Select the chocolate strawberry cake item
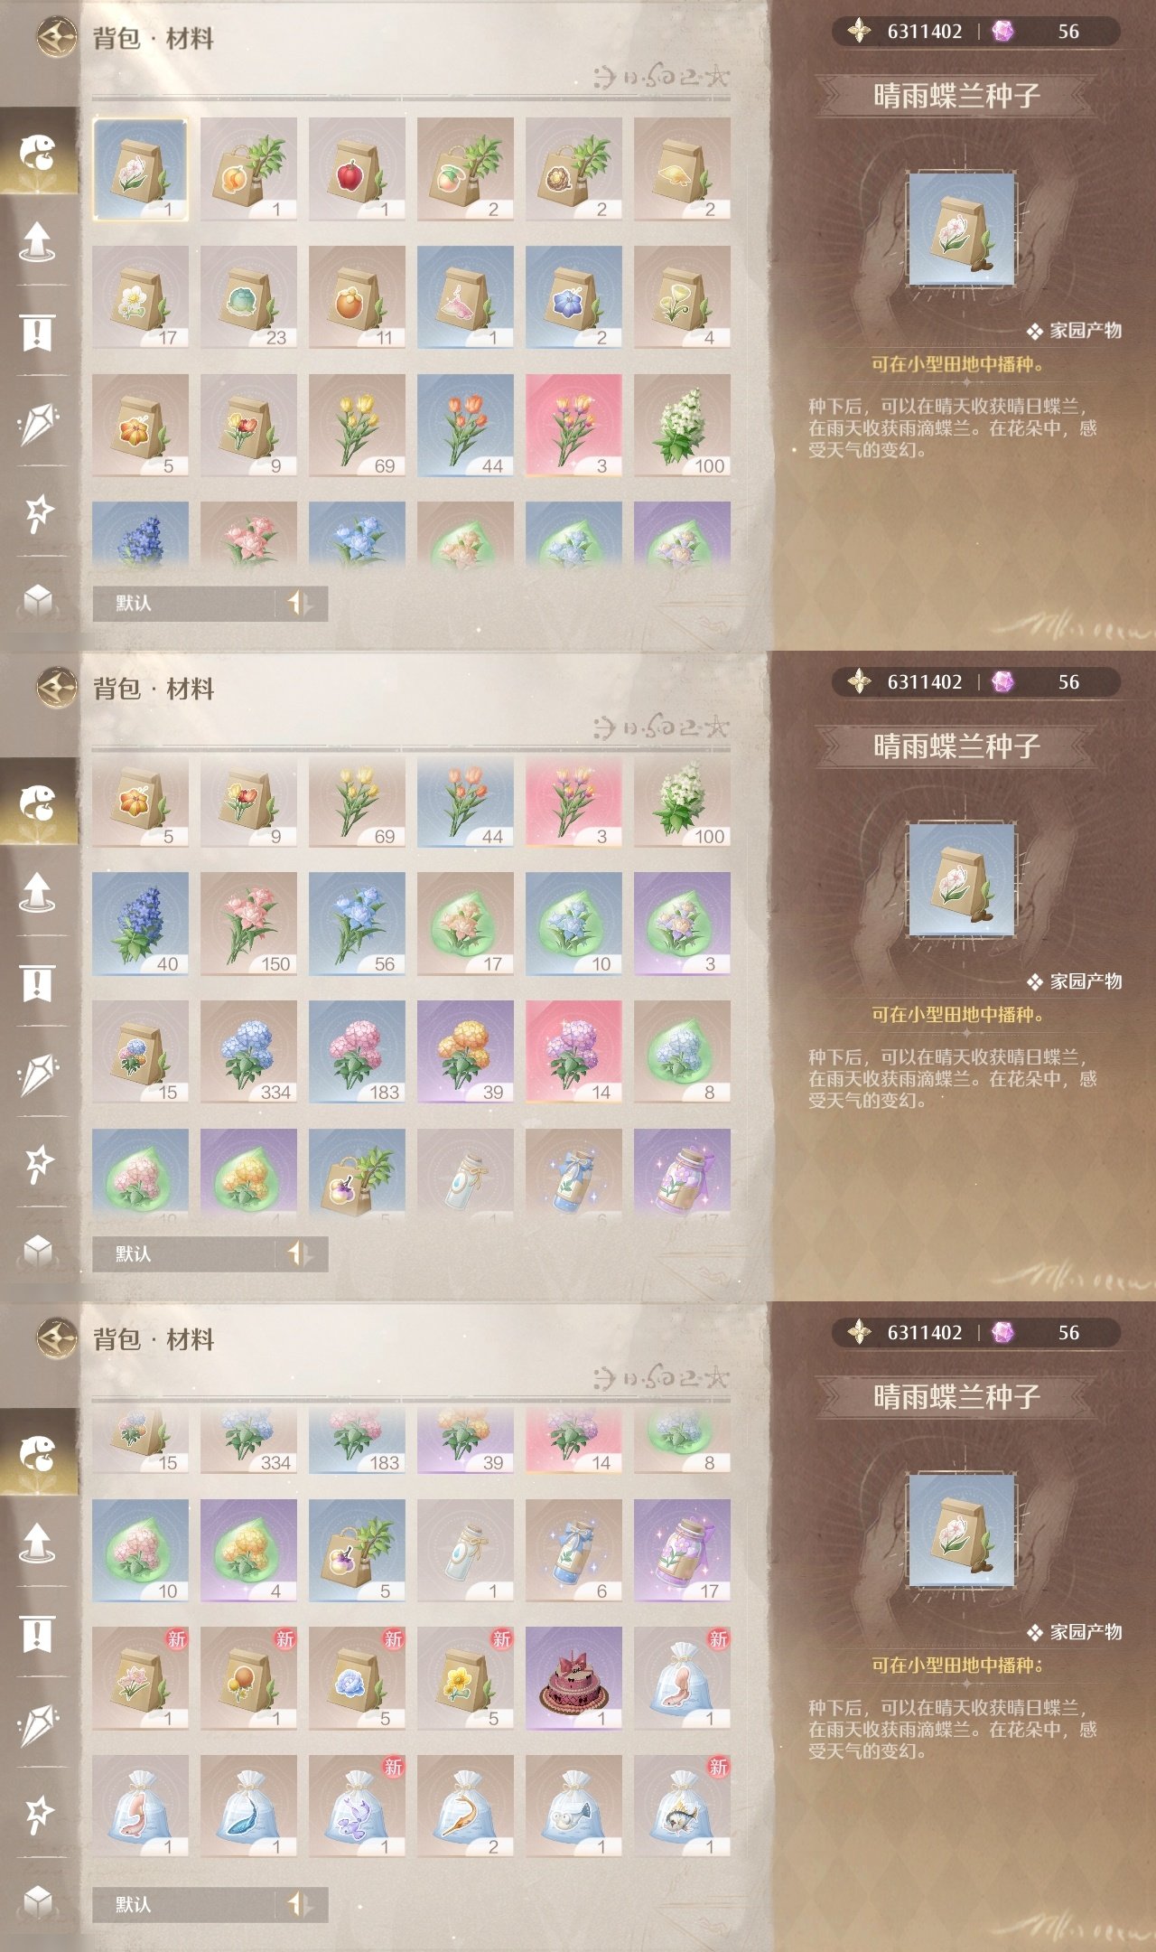The height and width of the screenshot is (1952, 1156). pyautogui.click(x=573, y=1678)
